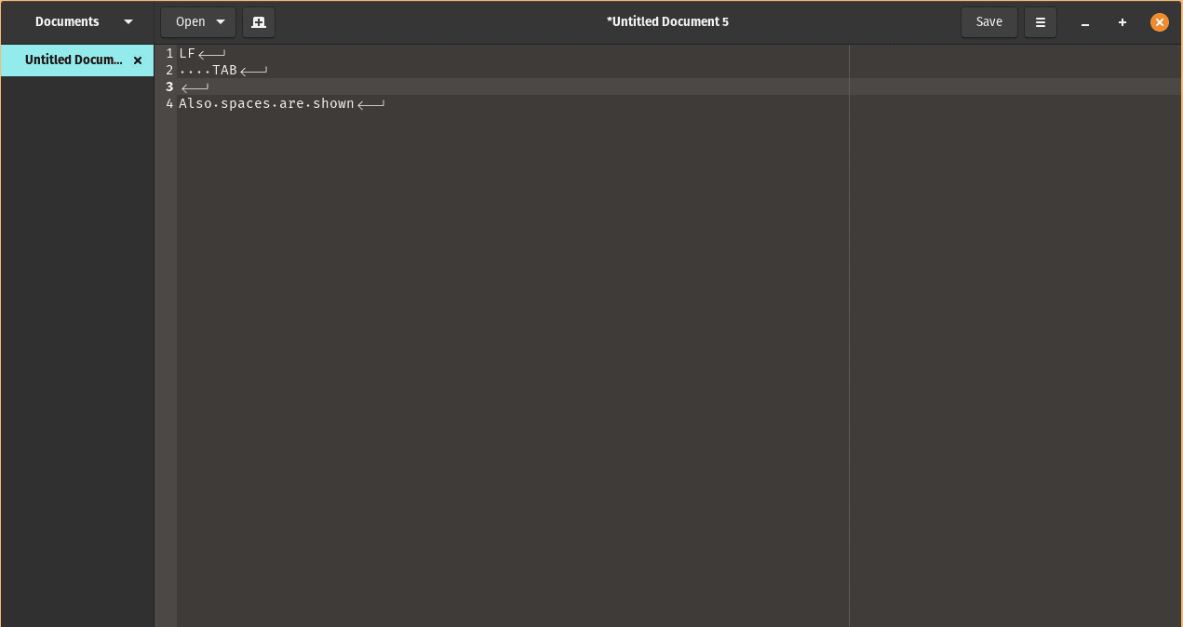Minimize the editor window
The image size is (1183, 627).
[x=1085, y=22]
